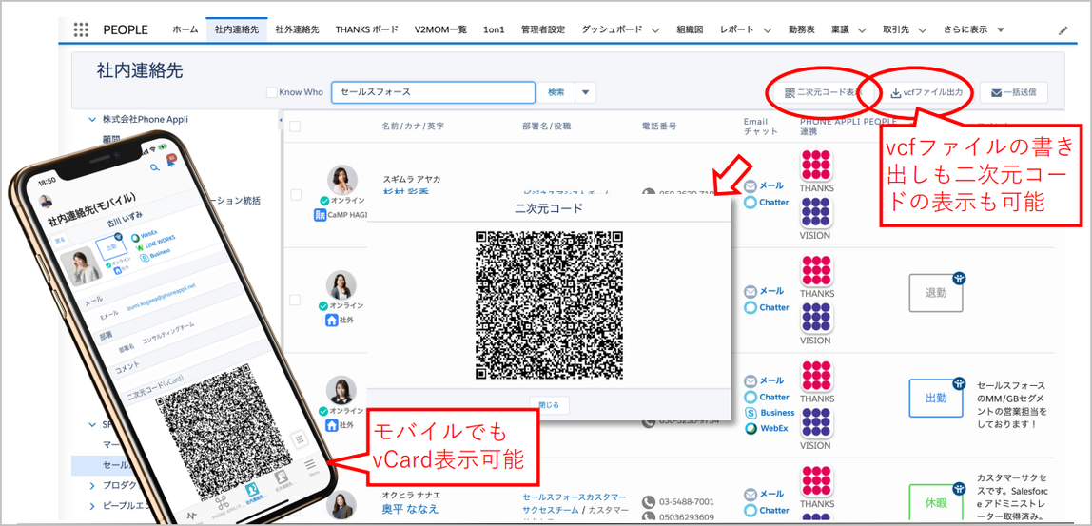1092x526 pixels.
Task: Click the WebEx icon in third row
Action: point(751,429)
